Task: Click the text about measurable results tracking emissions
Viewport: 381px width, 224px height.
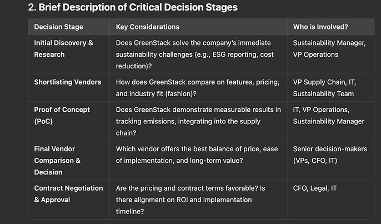Action: tap(198, 121)
